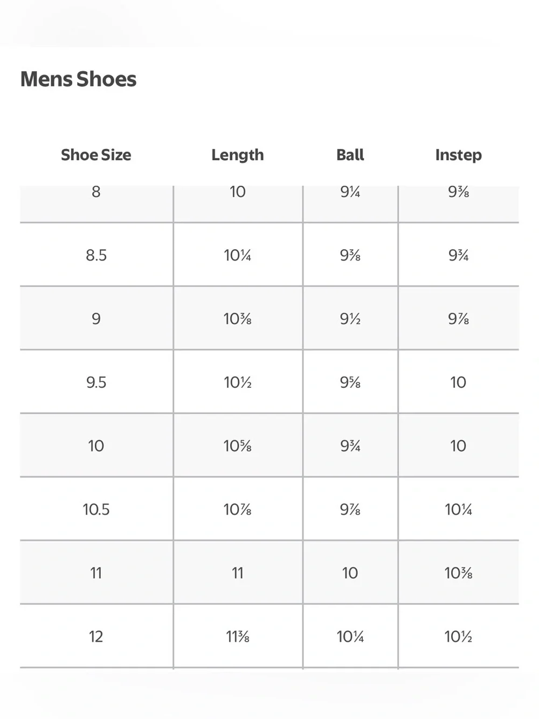Select length value 10¼
Viewport: 539px width, 719px height.
click(x=238, y=255)
